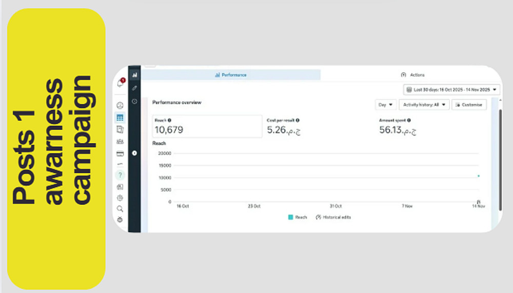The width and height of the screenshot is (513, 293).
Task: Open the Campaigns table grid icon
Action: (120, 118)
